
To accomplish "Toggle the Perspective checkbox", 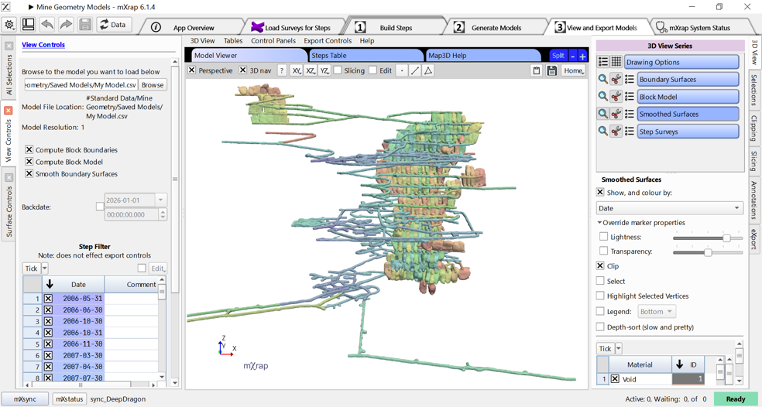I will pyautogui.click(x=192, y=70).
